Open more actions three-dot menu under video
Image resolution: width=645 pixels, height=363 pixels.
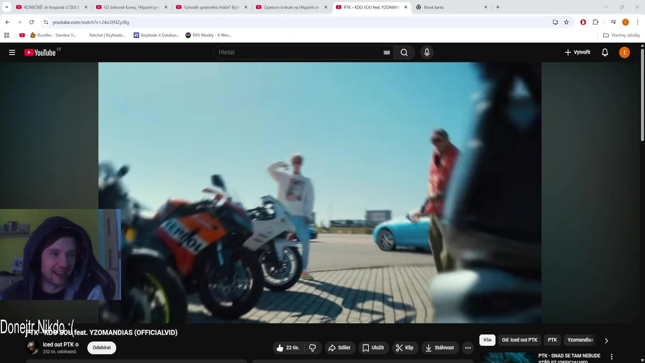pyautogui.click(x=468, y=348)
